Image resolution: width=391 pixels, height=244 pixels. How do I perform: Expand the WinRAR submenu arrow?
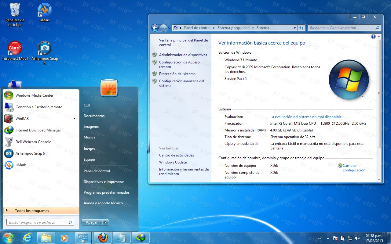tap(74, 119)
